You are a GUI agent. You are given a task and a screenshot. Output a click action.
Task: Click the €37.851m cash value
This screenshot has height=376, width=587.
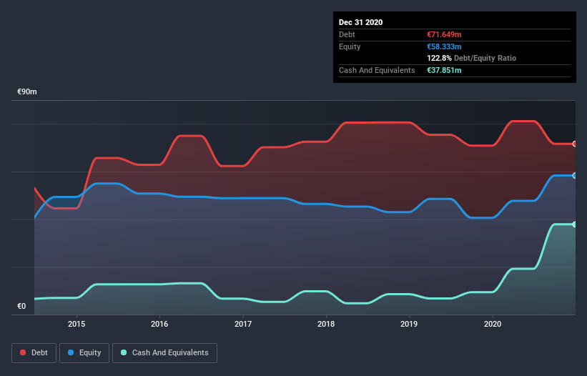[444, 70]
